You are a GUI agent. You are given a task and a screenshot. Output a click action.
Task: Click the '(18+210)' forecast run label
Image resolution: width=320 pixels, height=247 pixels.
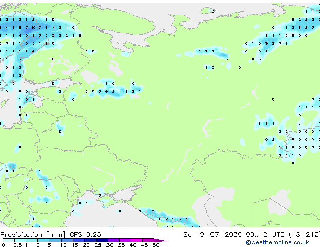pos(304,235)
